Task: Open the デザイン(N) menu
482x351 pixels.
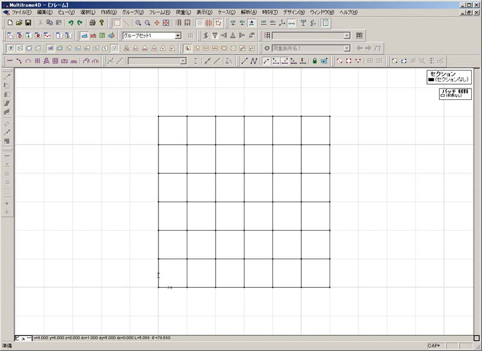Action: click(294, 12)
